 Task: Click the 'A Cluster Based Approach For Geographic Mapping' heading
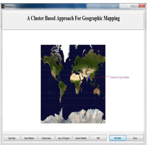tap(73, 19)
